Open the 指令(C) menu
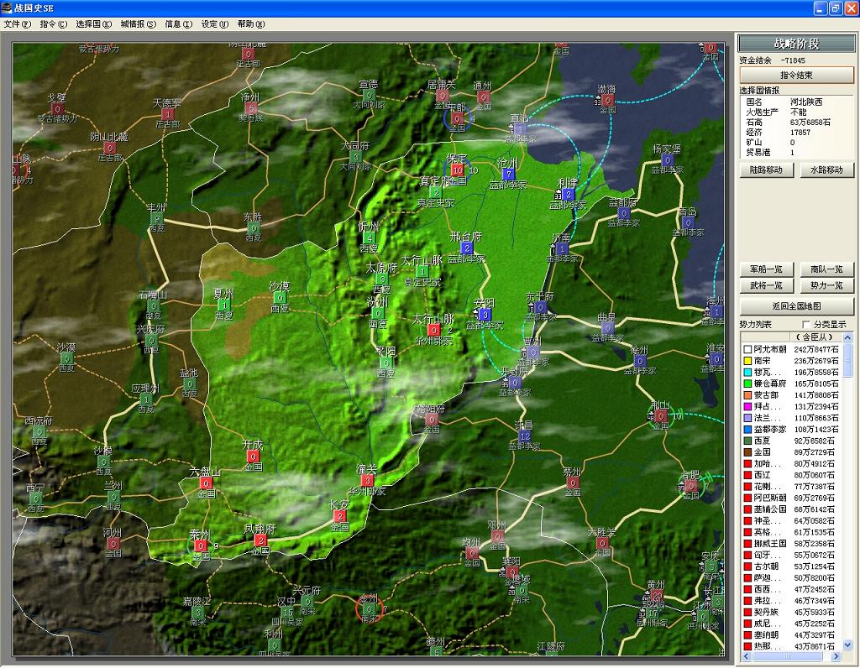The width and height of the screenshot is (860, 668). [54, 24]
